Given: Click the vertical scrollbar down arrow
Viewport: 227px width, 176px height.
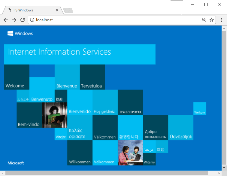Looking at the screenshot, I should [x=224, y=168].
